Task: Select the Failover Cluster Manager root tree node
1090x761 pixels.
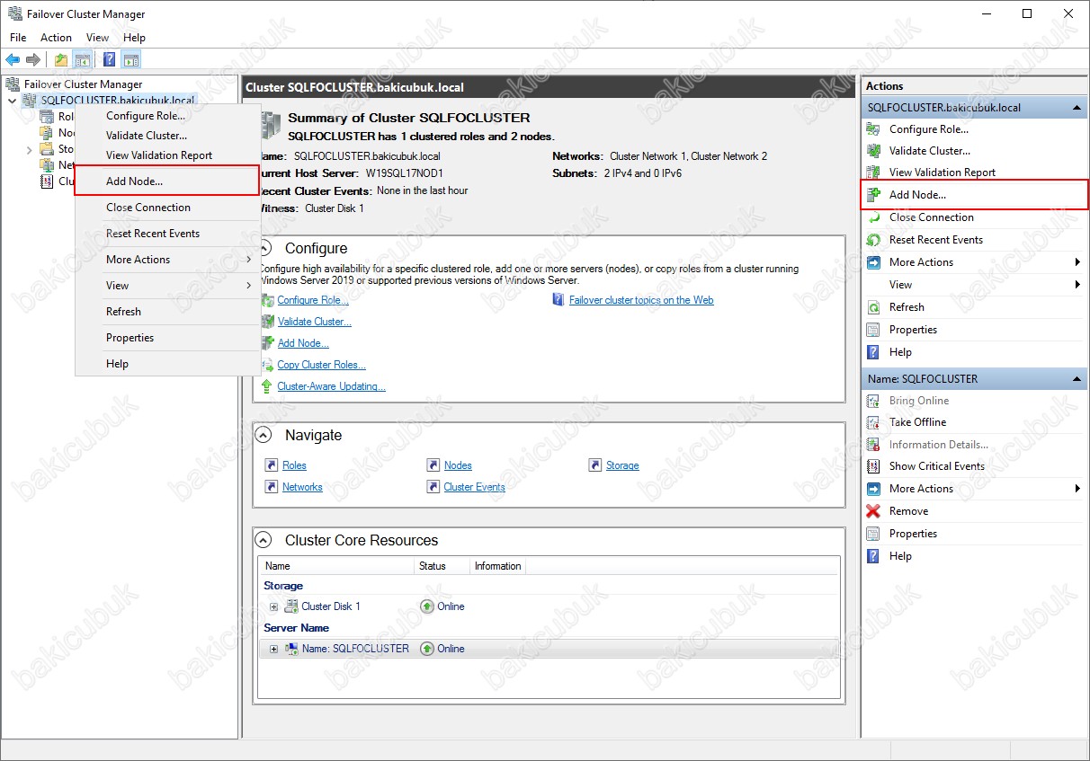Action: click(83, 84)
